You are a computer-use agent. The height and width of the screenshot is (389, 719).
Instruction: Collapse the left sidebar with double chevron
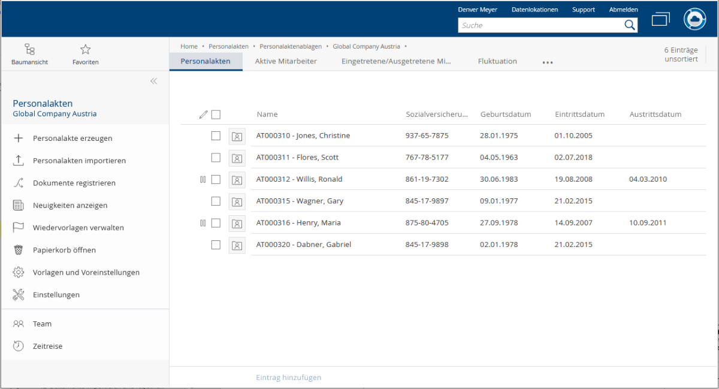click(153, 81)
